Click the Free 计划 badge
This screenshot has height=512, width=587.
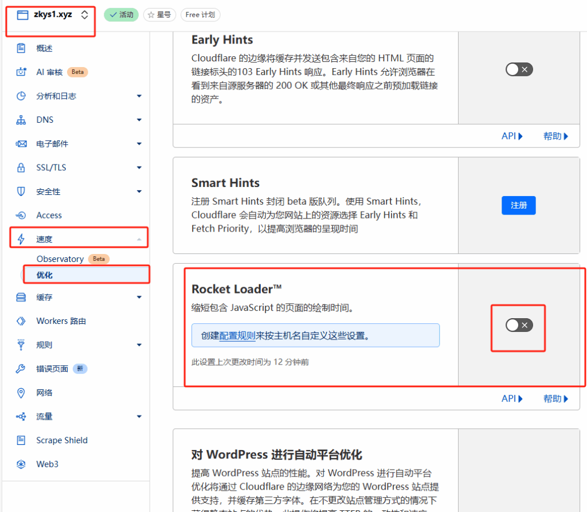click(200, 15)
